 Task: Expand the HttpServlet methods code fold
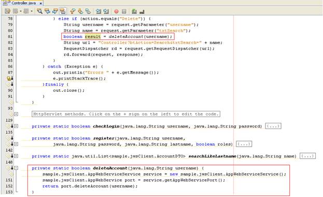point(16,114)
